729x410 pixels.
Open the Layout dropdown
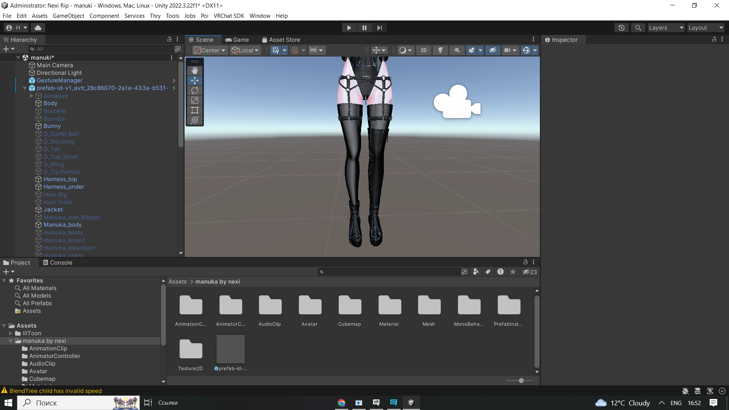705,28
